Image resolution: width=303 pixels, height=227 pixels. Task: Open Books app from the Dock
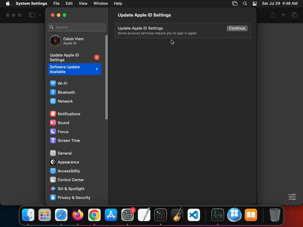(x=251, y=215)
